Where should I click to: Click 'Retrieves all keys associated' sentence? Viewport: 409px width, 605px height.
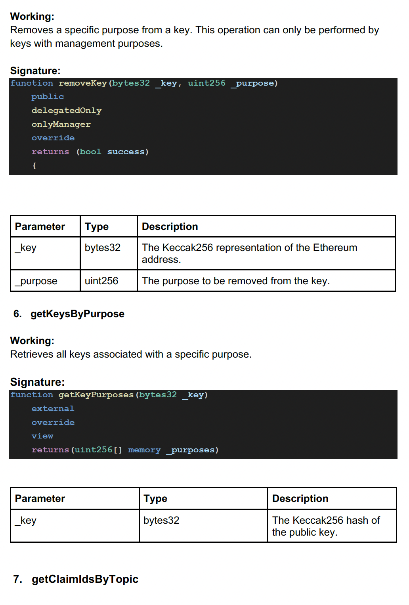click(131, 354)
